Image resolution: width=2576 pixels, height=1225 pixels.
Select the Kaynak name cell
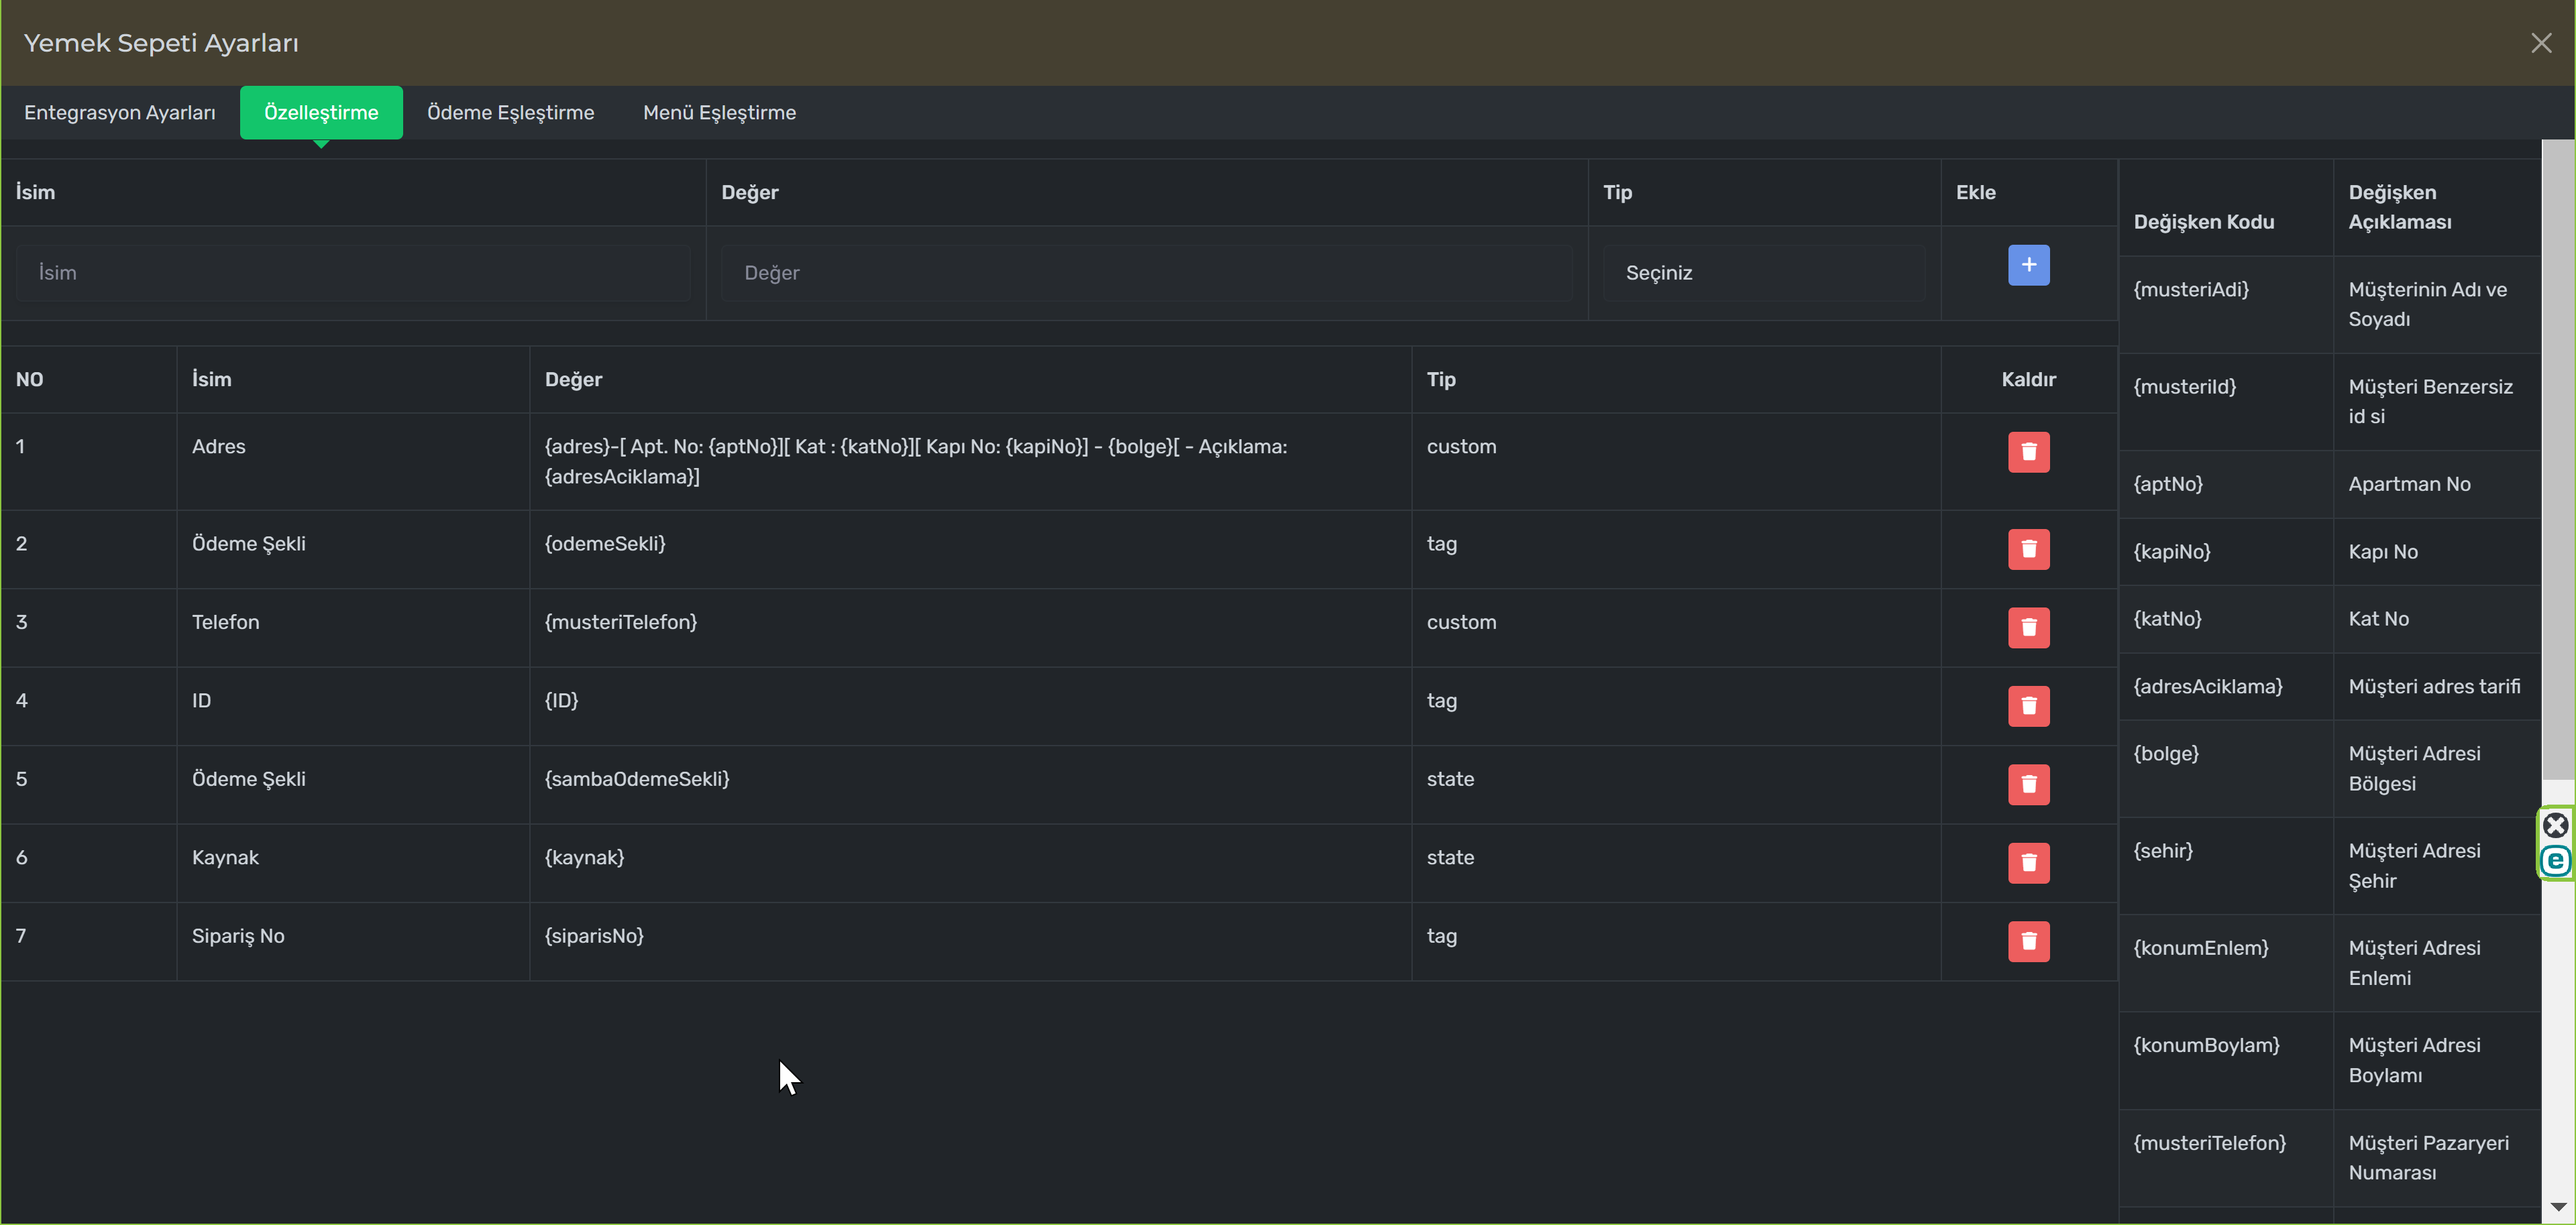[x=353, y=864]
